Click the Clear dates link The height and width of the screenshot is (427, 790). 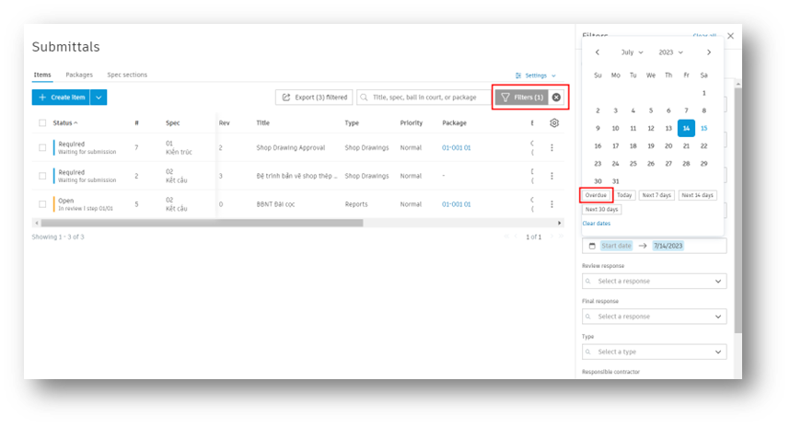(x=596, y=223)
